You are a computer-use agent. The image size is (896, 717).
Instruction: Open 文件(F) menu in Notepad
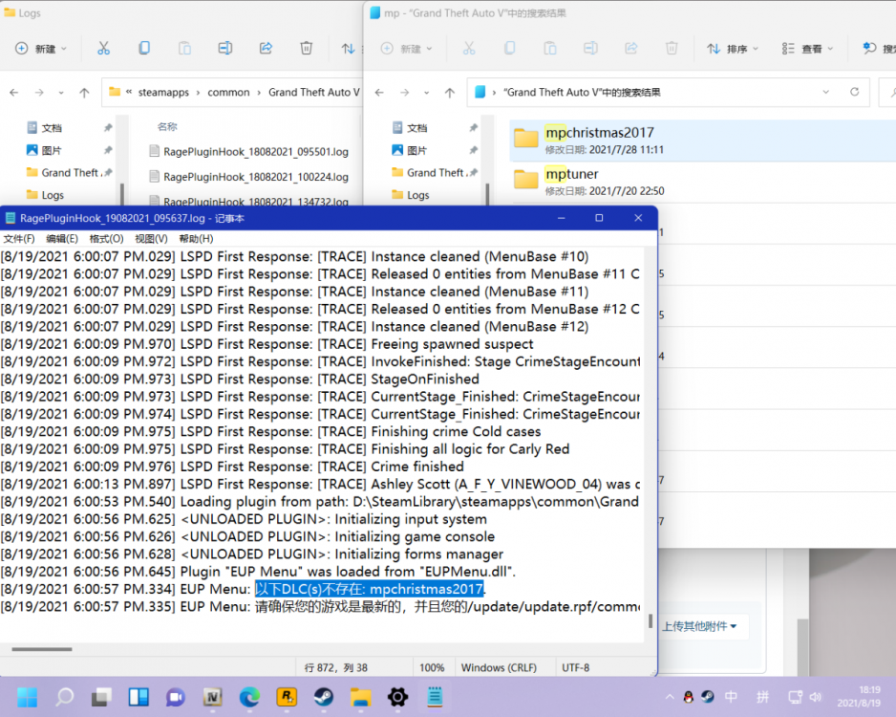point(19,238)
